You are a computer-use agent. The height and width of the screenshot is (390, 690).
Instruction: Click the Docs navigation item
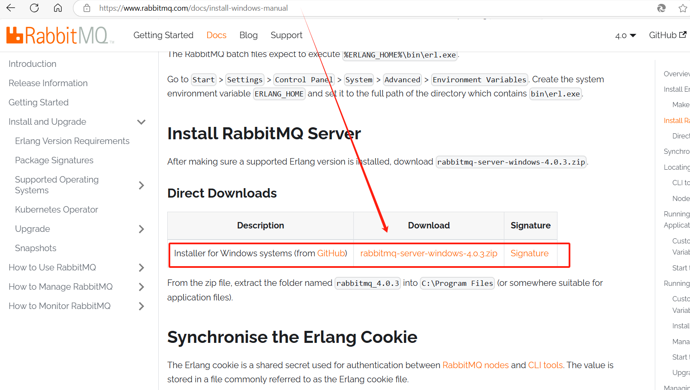216,35
